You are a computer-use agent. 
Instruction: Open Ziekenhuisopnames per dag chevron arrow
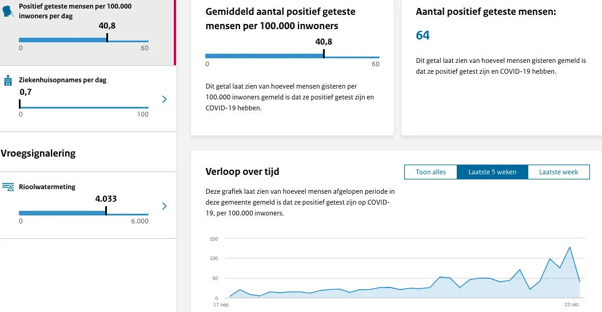tap(164, 99)
